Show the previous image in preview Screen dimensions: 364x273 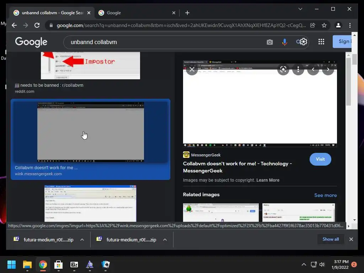click(x=313, y=69)
